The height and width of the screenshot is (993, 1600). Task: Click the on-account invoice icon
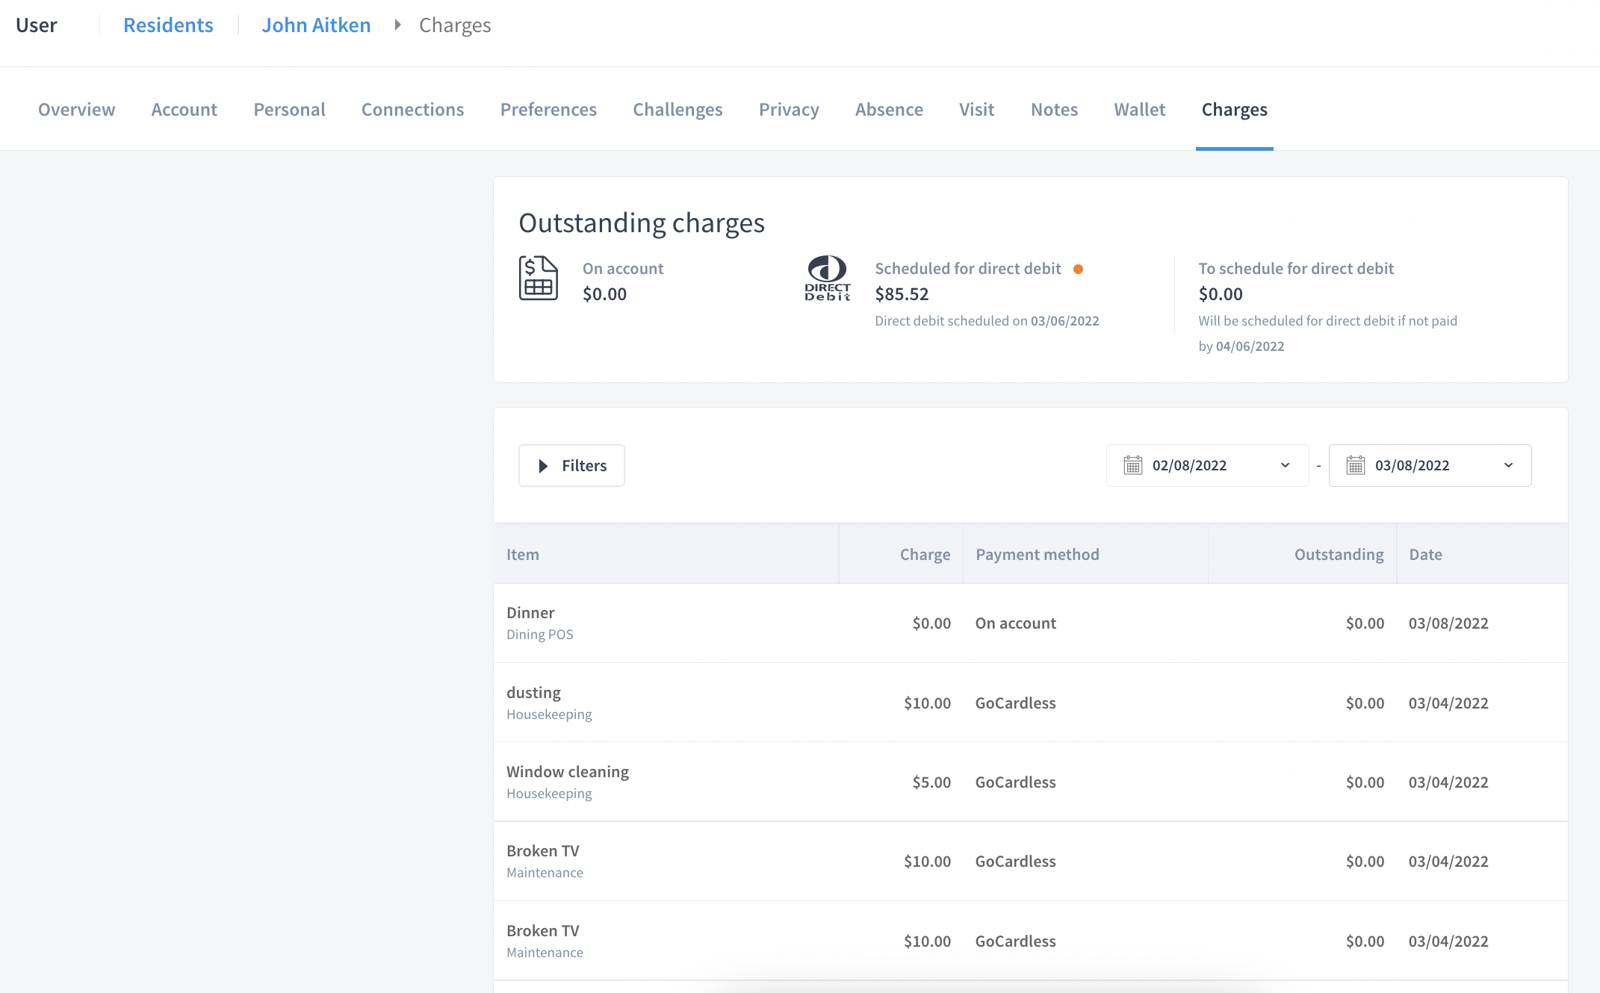539,278
